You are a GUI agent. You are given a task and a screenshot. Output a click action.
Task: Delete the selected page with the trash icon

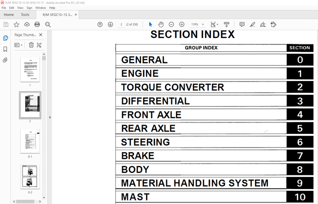coord(31,45)
